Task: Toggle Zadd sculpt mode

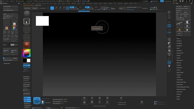Action: tap(87, 7)
